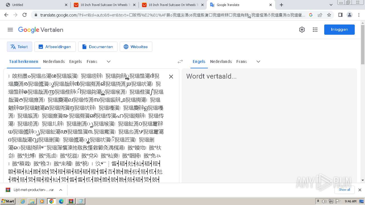Select the Tekst translation mode

pos(19,47)
